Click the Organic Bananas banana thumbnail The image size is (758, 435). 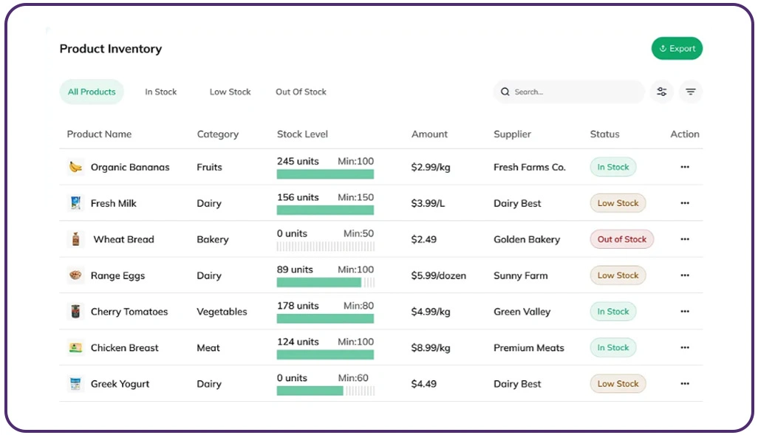point(75,167)
